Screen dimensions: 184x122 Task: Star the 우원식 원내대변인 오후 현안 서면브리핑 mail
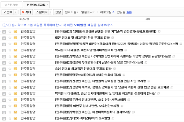[x=10, y=100]
